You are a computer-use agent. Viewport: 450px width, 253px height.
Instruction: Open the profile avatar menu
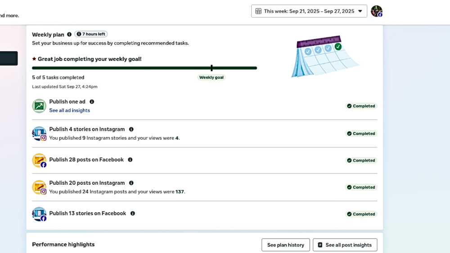[x=377, y=11]
